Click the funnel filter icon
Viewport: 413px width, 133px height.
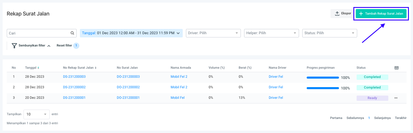coord(14,46)
